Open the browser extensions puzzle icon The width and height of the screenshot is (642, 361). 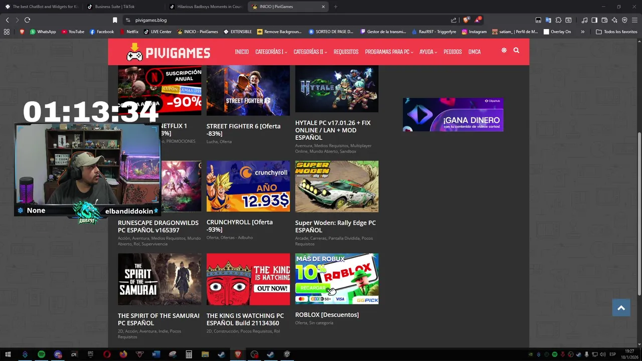[x=558, y=20]
